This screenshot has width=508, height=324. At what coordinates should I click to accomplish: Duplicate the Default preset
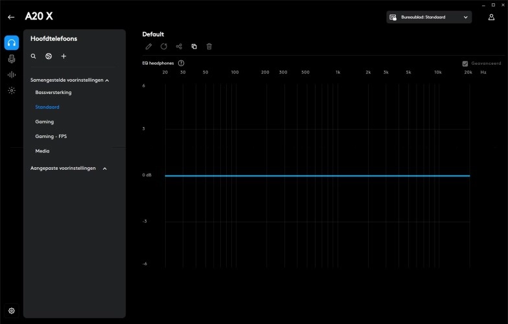[194, 47]
